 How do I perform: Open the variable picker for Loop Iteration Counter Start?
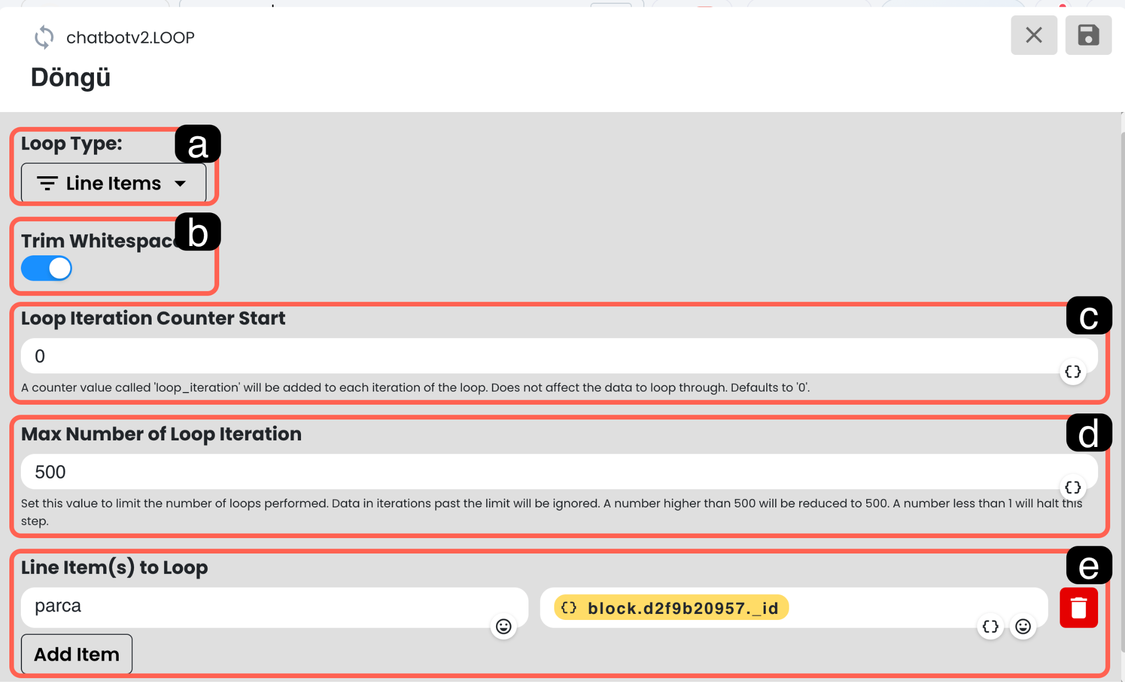point(1072,372)
